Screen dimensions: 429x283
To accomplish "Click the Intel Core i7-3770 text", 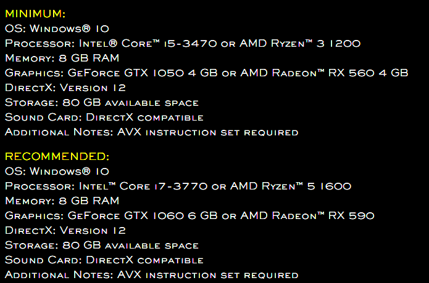I will coord(143,186).
